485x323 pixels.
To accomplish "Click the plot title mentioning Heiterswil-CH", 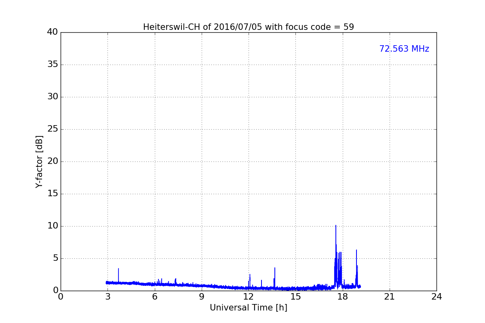I will point(249,27).
